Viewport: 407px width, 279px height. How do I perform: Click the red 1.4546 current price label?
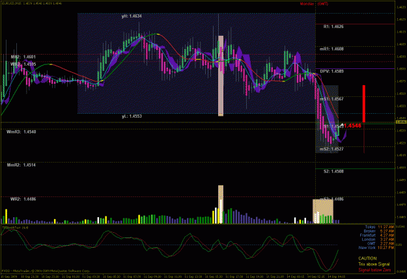click(352, 126)
